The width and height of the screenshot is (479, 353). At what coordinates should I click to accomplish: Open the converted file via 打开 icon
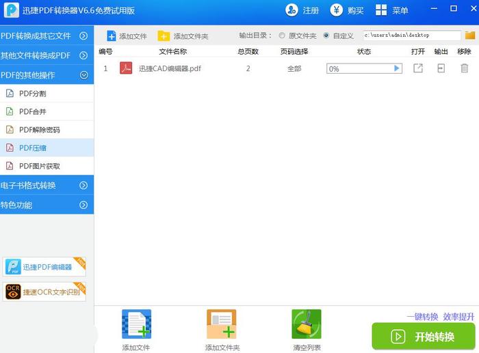418,68
